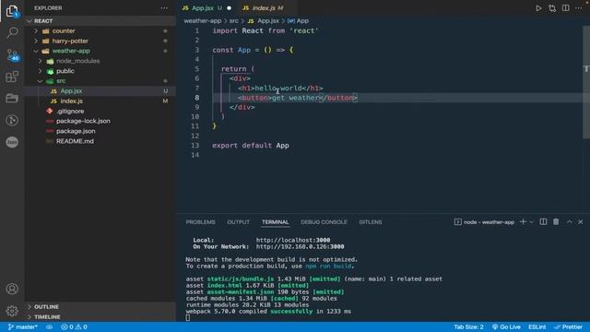Open editor more actions ellipsis
Viewport: 590px width, 332px height.
click(x=579, y=8)
